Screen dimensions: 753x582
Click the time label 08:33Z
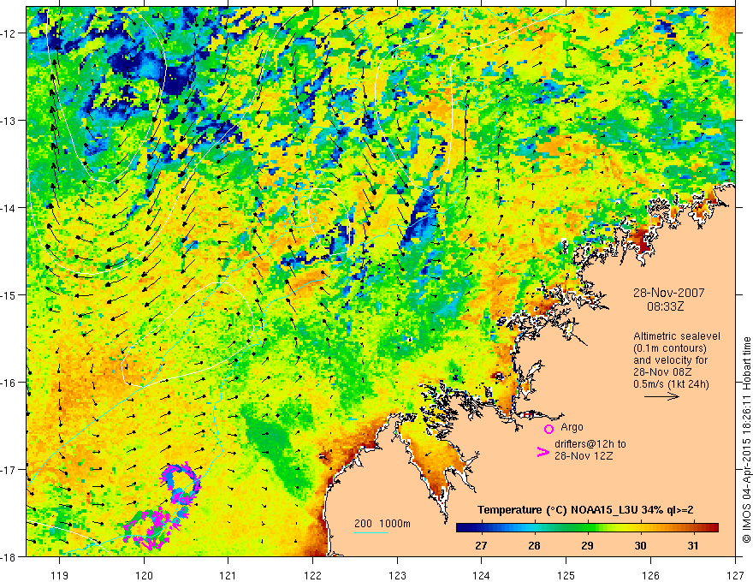(665, 306)
